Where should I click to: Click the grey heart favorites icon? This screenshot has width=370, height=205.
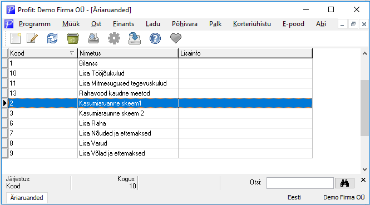pyautogui.click(x=176, y=38)
